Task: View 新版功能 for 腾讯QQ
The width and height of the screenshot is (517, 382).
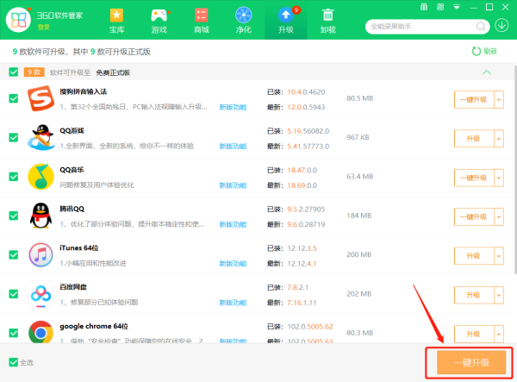Action: tap(233, 224)
